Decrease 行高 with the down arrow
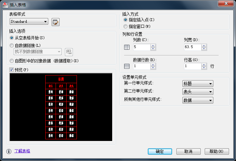The height and width of the screenshot is (161, 236). coord(204,68)
